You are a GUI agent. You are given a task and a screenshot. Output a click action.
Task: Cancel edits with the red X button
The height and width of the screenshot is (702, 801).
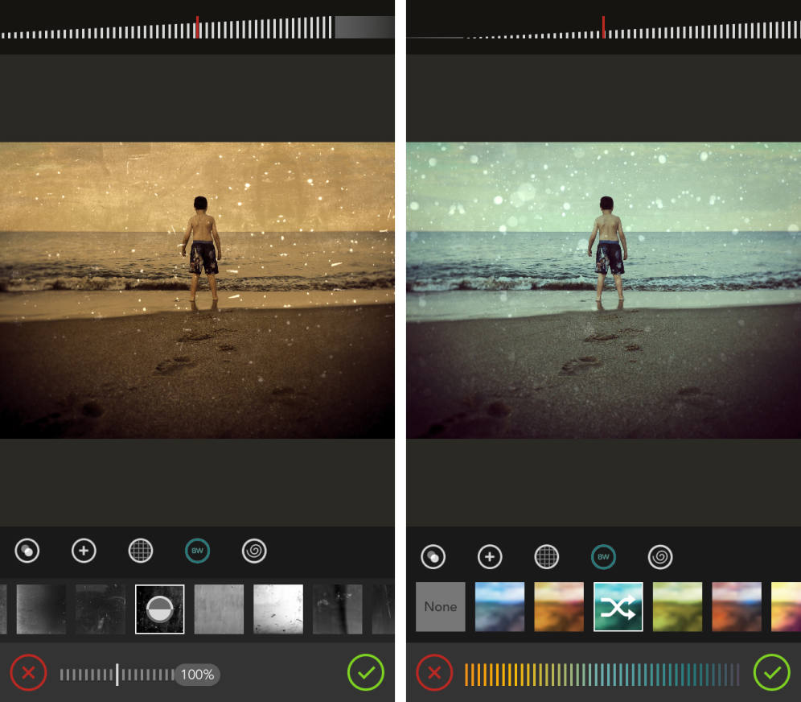28,673
